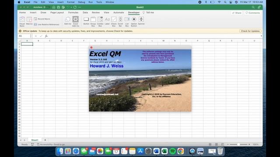Open the Draw ribbon tab
This screenshot has height=157, width=280.
tap(43, 13)
